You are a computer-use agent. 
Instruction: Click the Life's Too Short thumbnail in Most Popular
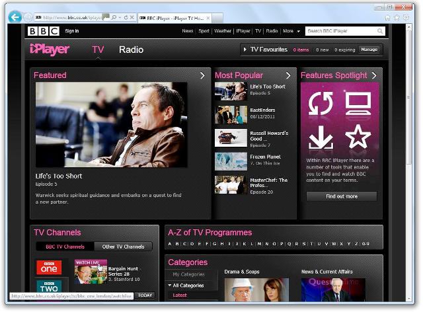click(x=231, y=91)
